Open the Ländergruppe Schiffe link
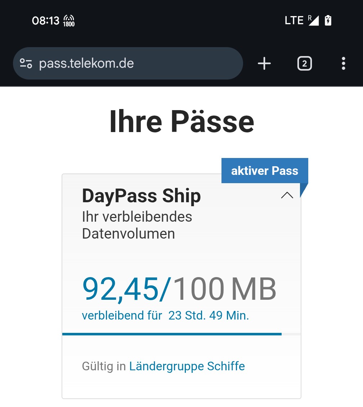This screenshot has height=407, width=363. pos(187,366)
